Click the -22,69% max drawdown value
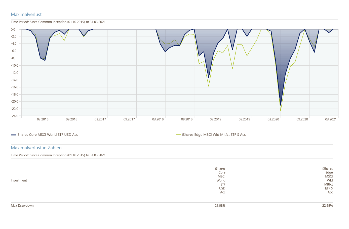Viewport: 349px width, 229px height. [327, 206]
